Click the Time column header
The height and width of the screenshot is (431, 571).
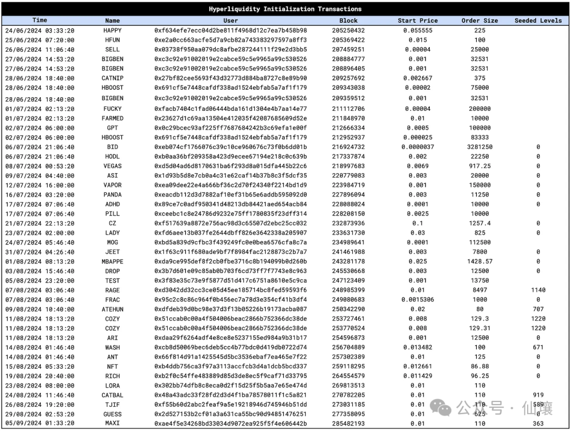(x=40, y=21)
